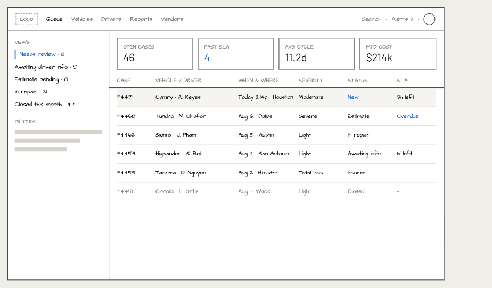Click the Awaiting info status cell
This screenshot has width=492, height=288.
coord(364,154)
